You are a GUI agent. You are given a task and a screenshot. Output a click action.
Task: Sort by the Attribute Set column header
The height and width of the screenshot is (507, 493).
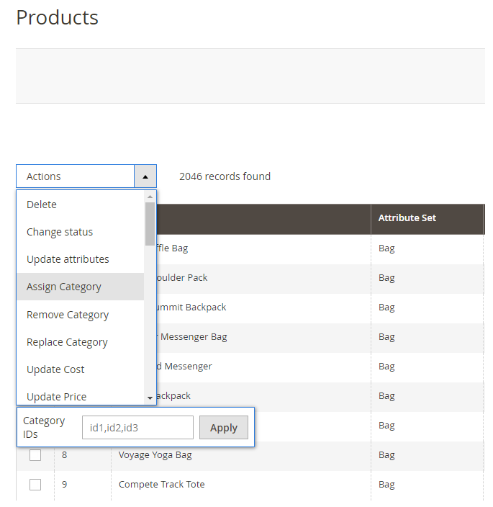(407, 218)
